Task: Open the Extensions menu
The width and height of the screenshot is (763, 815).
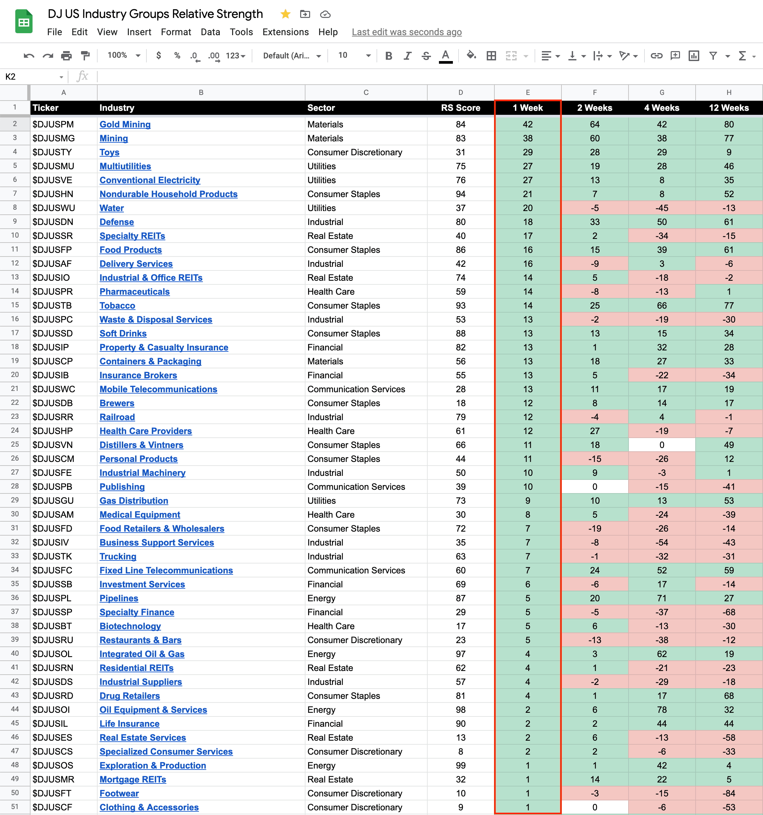Action: [286, 32]
